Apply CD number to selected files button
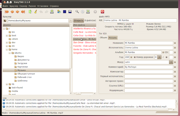Image resolution: width=180 pixels, height=116 pixels. [175, 52]
